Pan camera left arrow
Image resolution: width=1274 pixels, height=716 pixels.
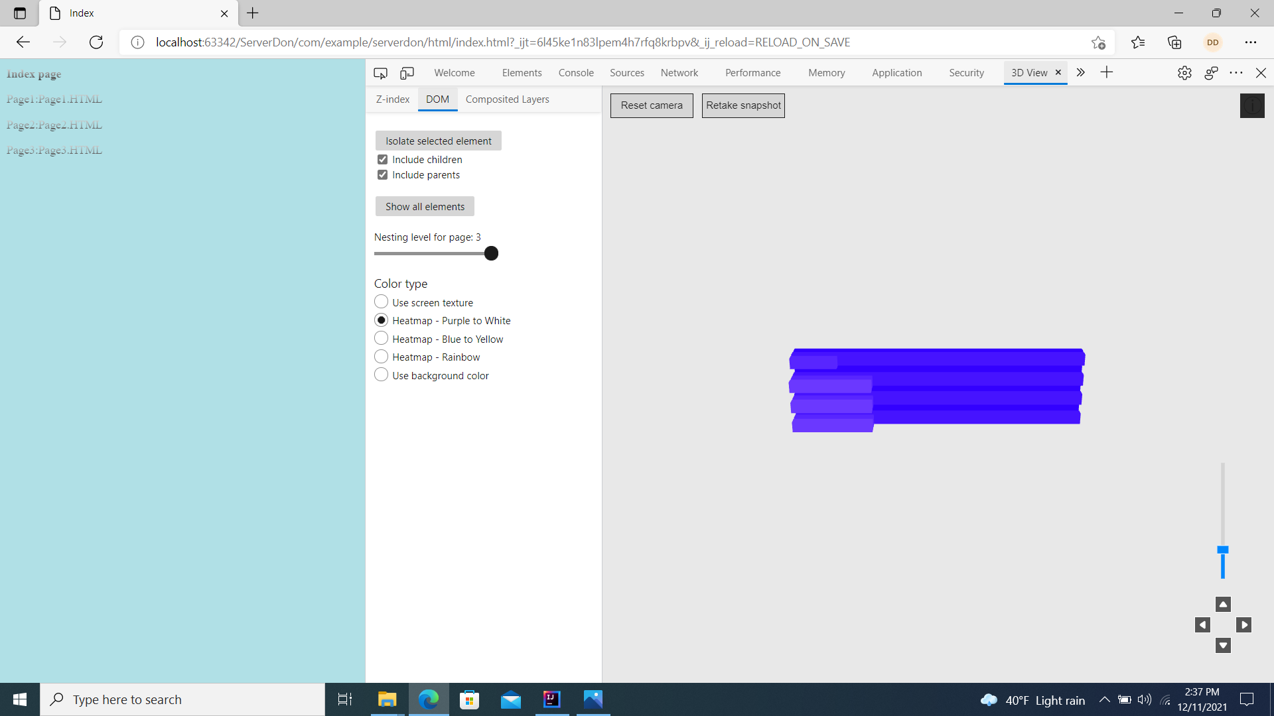1202,625
